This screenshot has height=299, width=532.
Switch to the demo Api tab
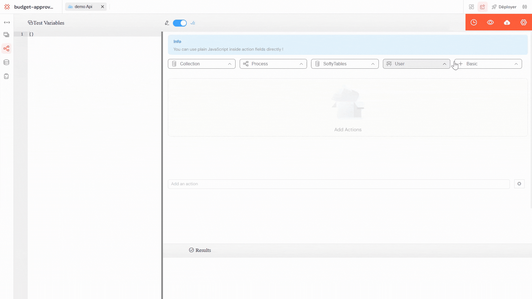(83, 6)
